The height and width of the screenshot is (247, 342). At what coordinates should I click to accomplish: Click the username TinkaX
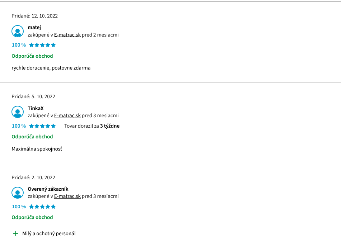tap(36, 108)
